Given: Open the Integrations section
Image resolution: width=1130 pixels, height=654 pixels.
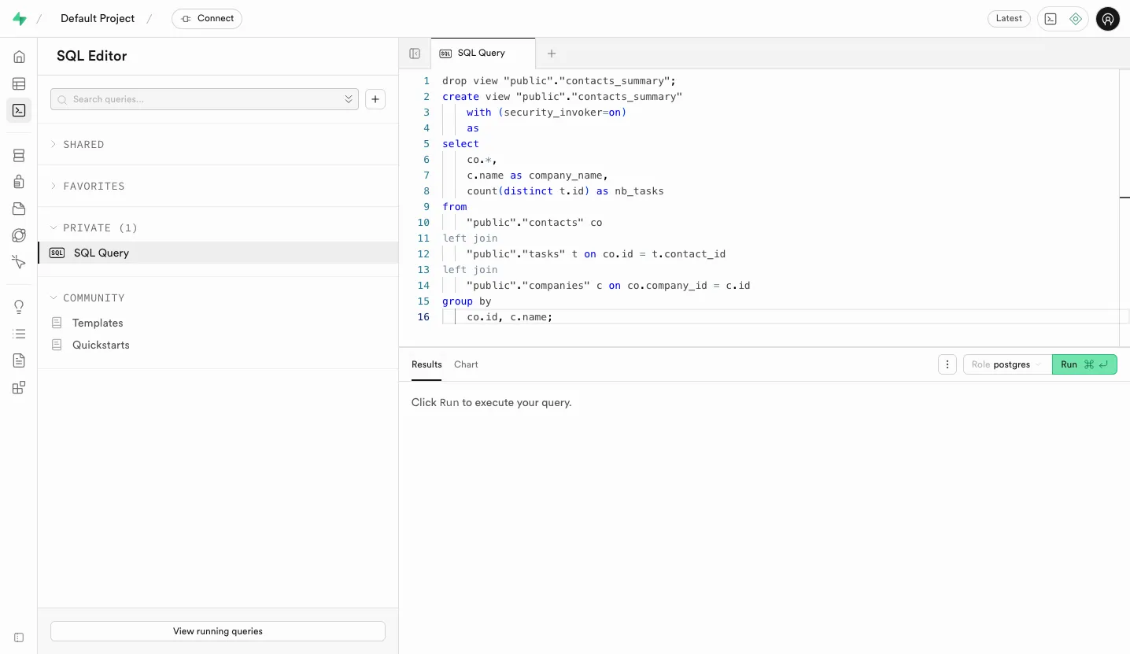Looking at the screenshot, I should [x=19, y=387].
